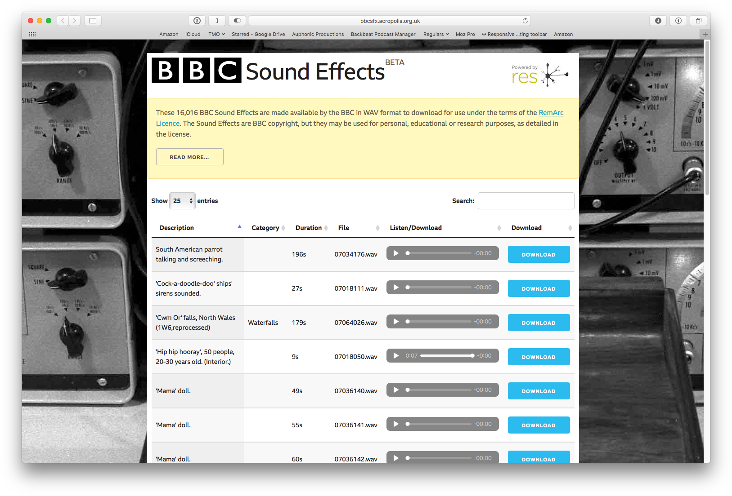Toggle Duration column sort order
Screen dimensions: 732x496
point(325,228)
